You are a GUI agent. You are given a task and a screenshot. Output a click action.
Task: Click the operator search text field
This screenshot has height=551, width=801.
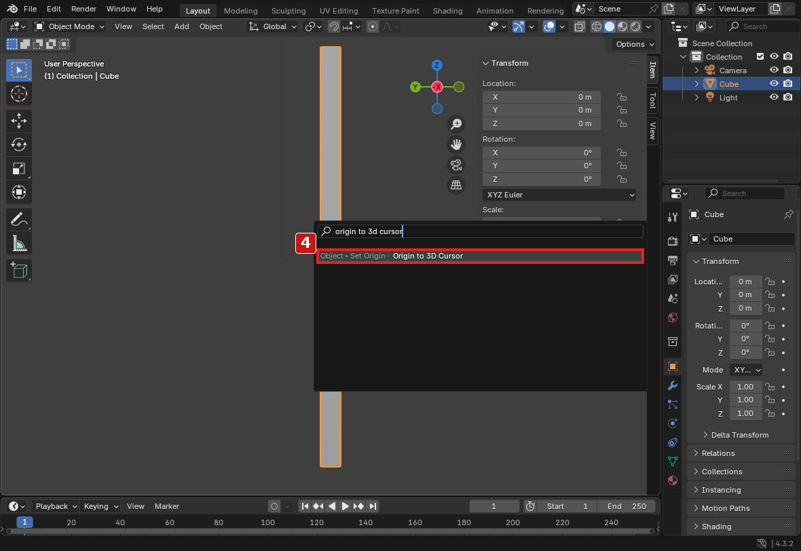[x=480, y=231]
